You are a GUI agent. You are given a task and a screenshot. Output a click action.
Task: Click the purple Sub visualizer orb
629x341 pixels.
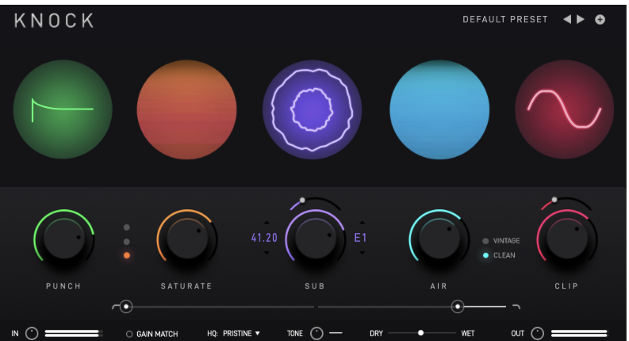(312, 109)
